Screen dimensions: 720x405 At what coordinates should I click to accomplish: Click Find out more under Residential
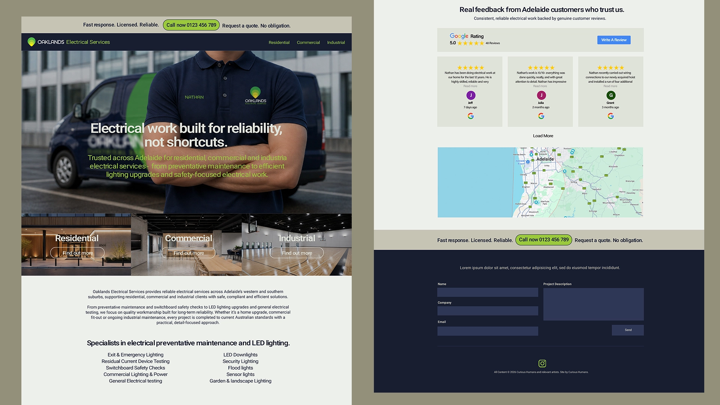click(78, 253)
